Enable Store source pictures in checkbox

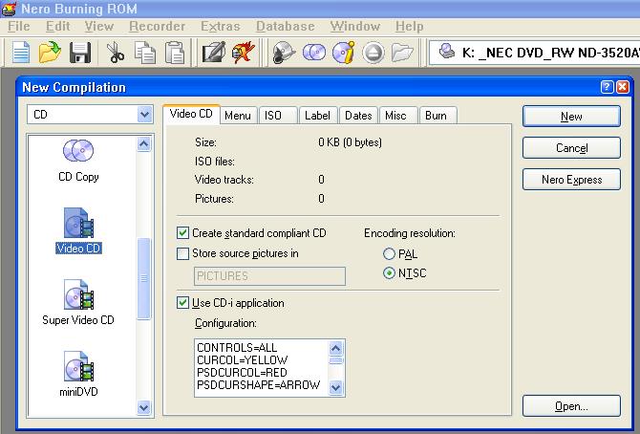[182, 253]
